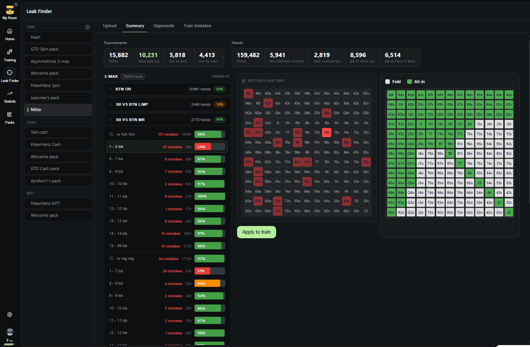This screenshot has width=530, height=347.
Task: Click the Mistakes Heat Map header icon
Action: pyautogui.click(x=244, y=81)
